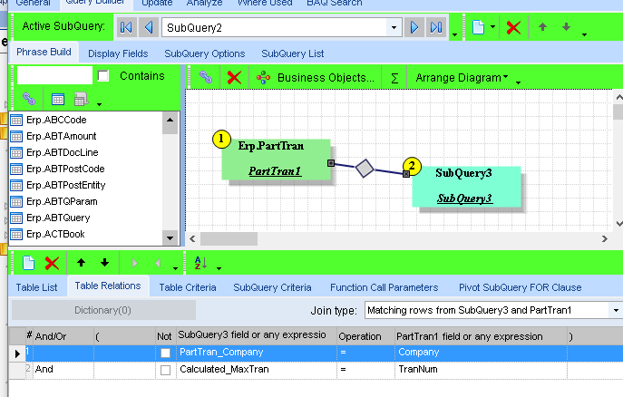Click new subquery page icon
Screen dimensions: 623x397
pos(478,27)
